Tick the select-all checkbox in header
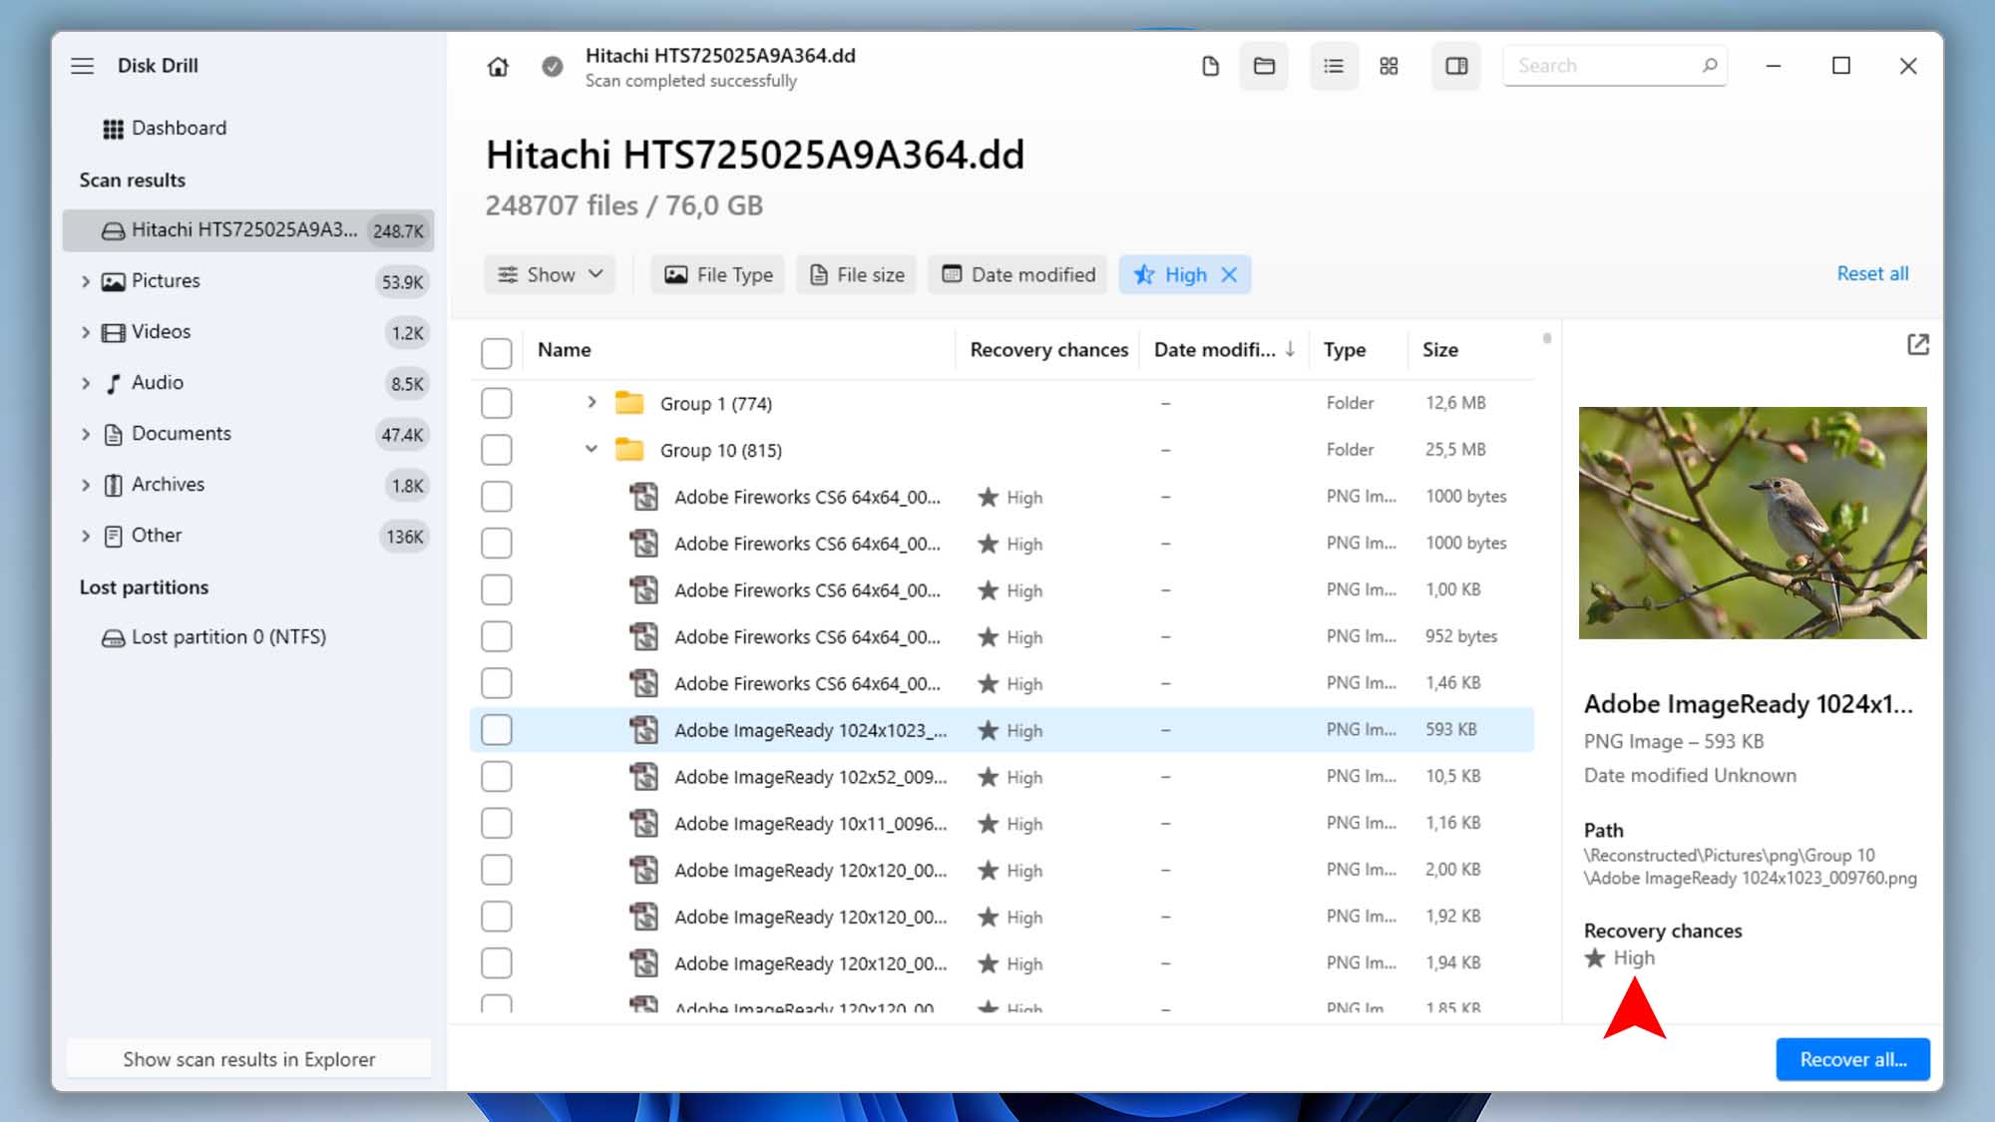Viewport: 1995px width, 1122px height. [496, 352]
